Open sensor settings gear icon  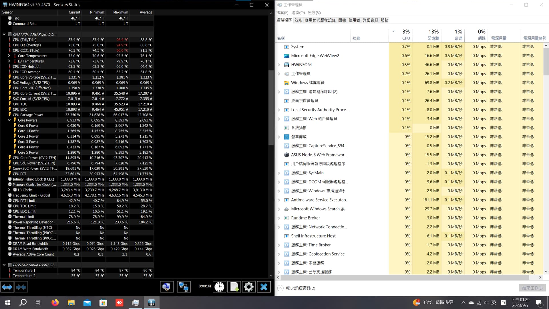tap(249, 287)
